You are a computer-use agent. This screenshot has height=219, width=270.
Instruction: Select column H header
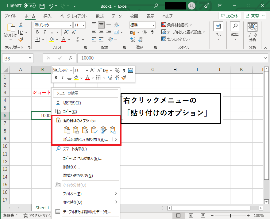point(175,70)
